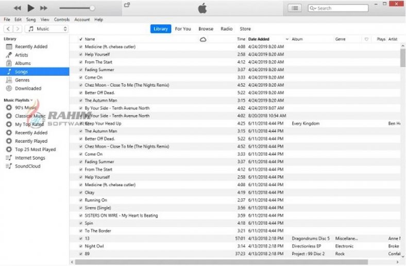
Task: Select Songs in the sidebar
Action: [x=35, y=72]
